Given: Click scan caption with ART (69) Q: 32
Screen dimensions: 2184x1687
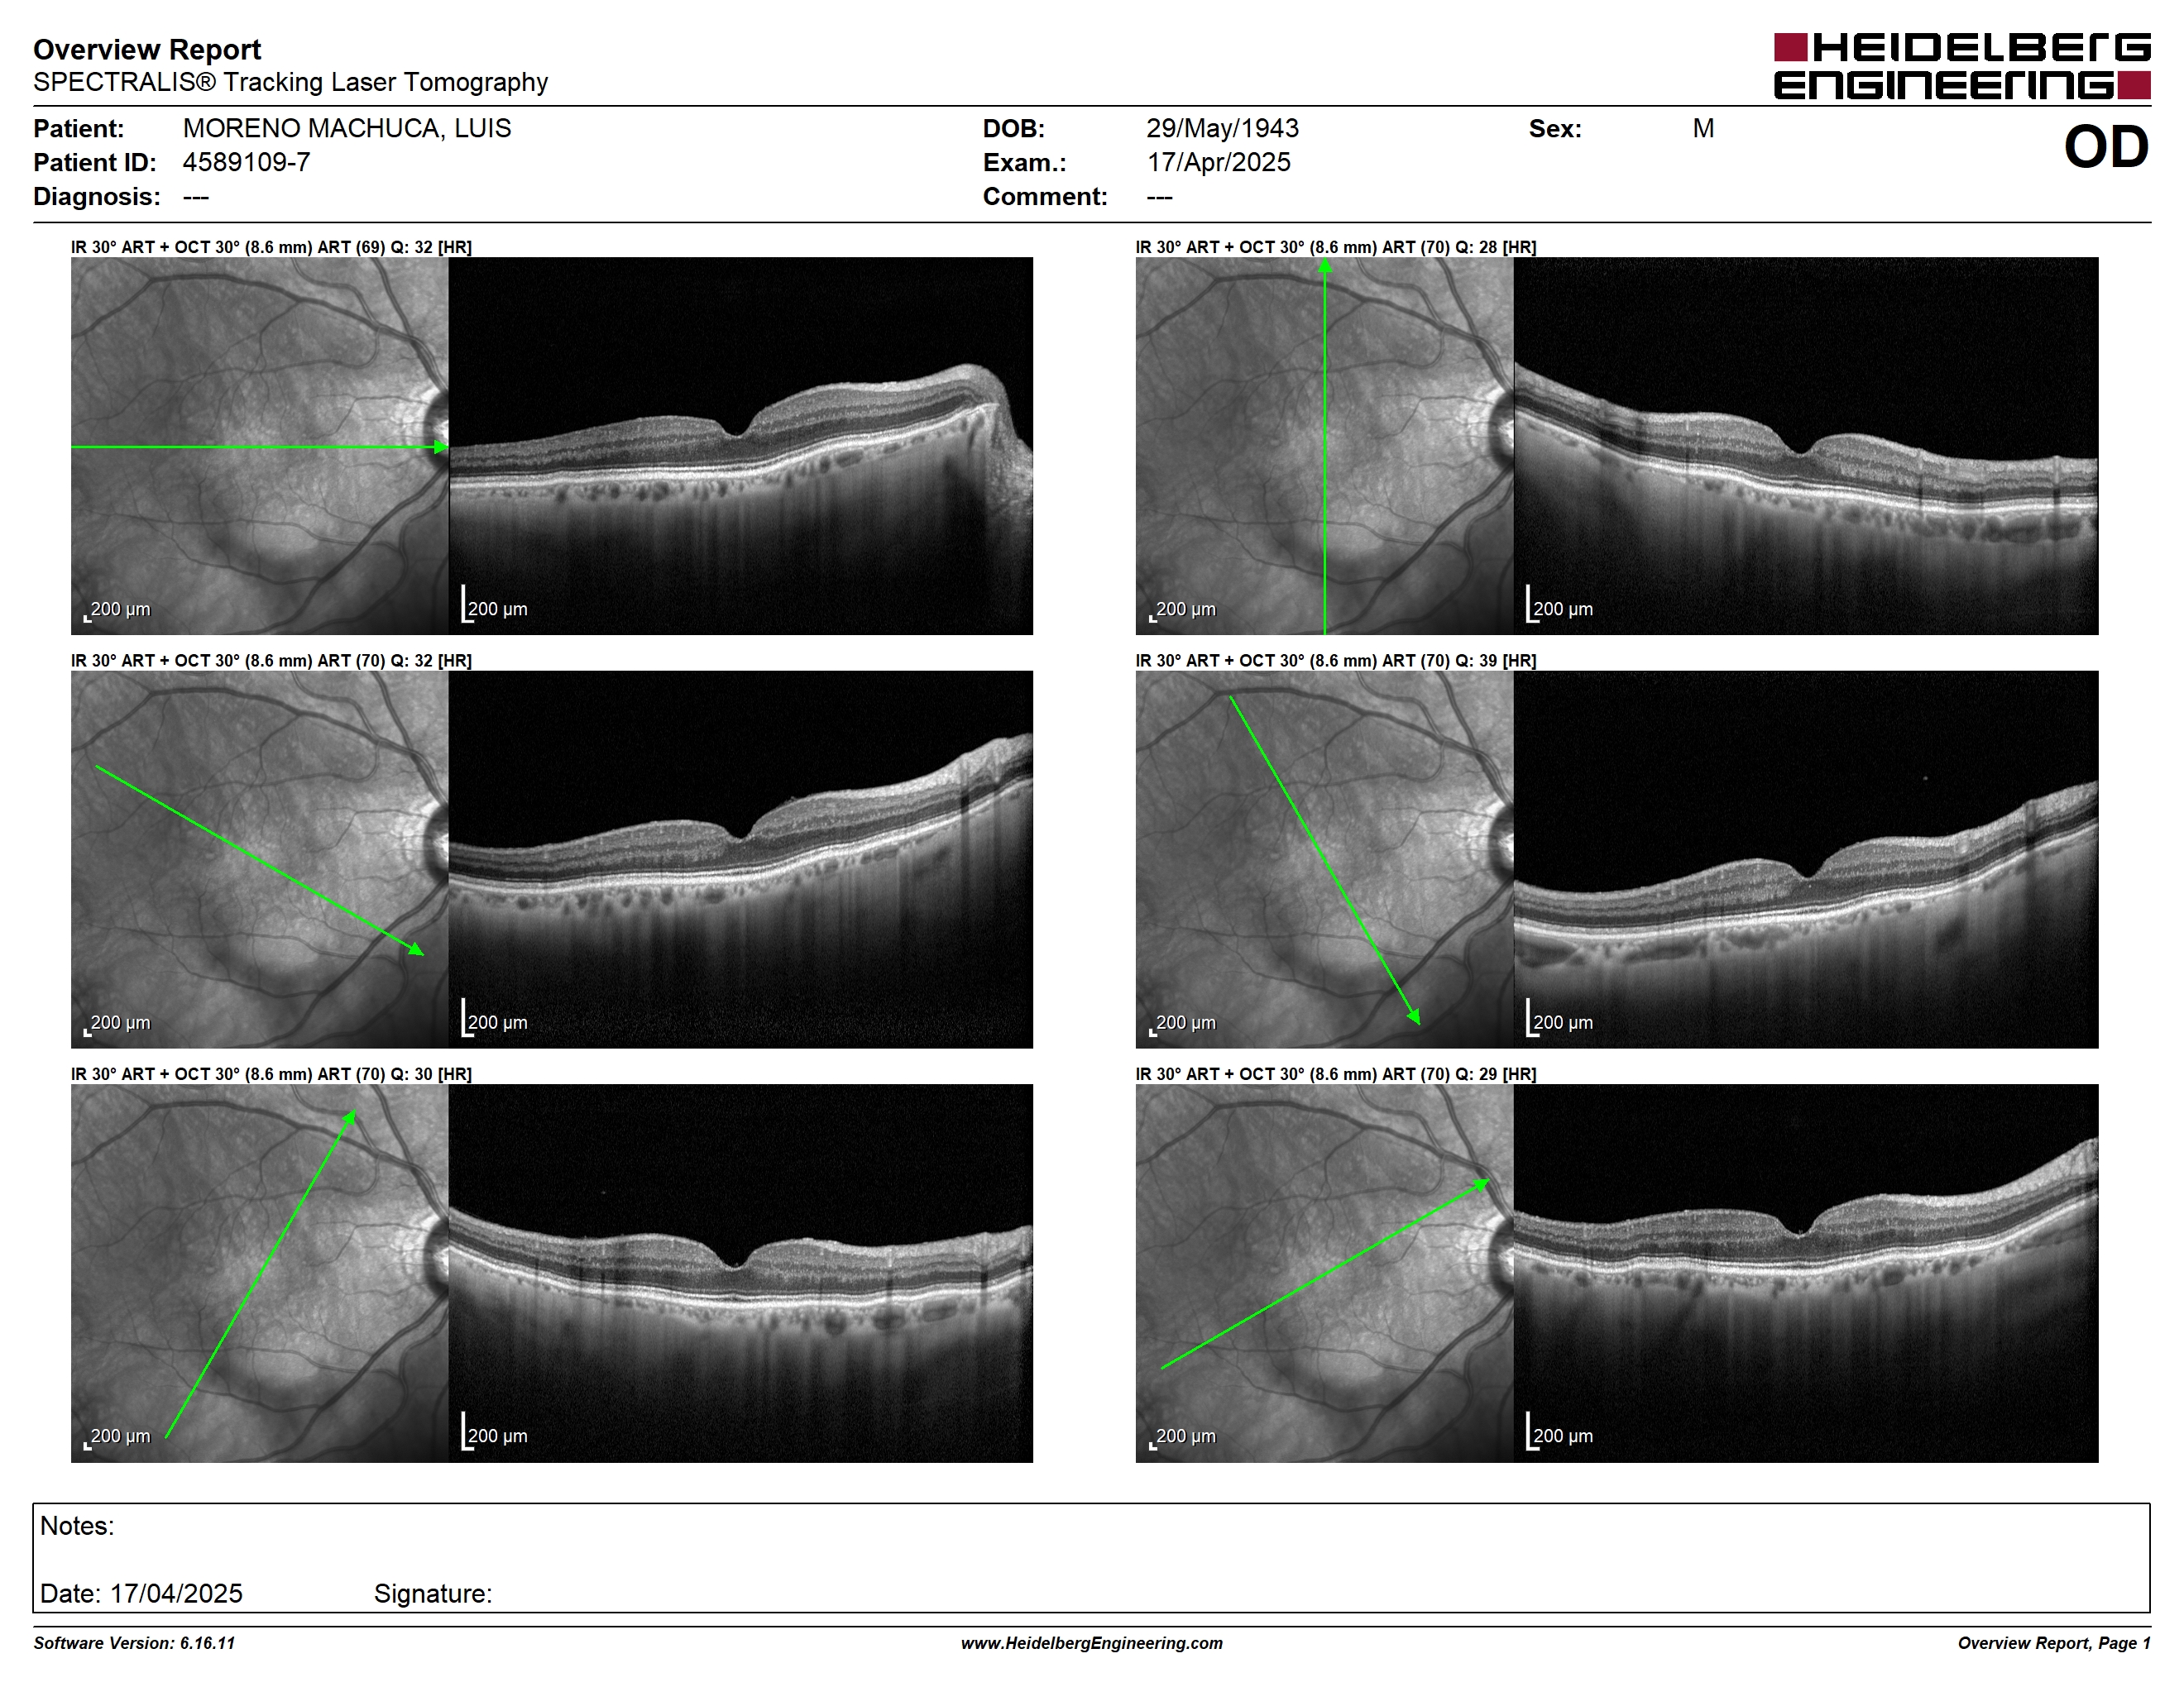Looking at the screenshot, I should pyautogui.click(x=271, y=247).
